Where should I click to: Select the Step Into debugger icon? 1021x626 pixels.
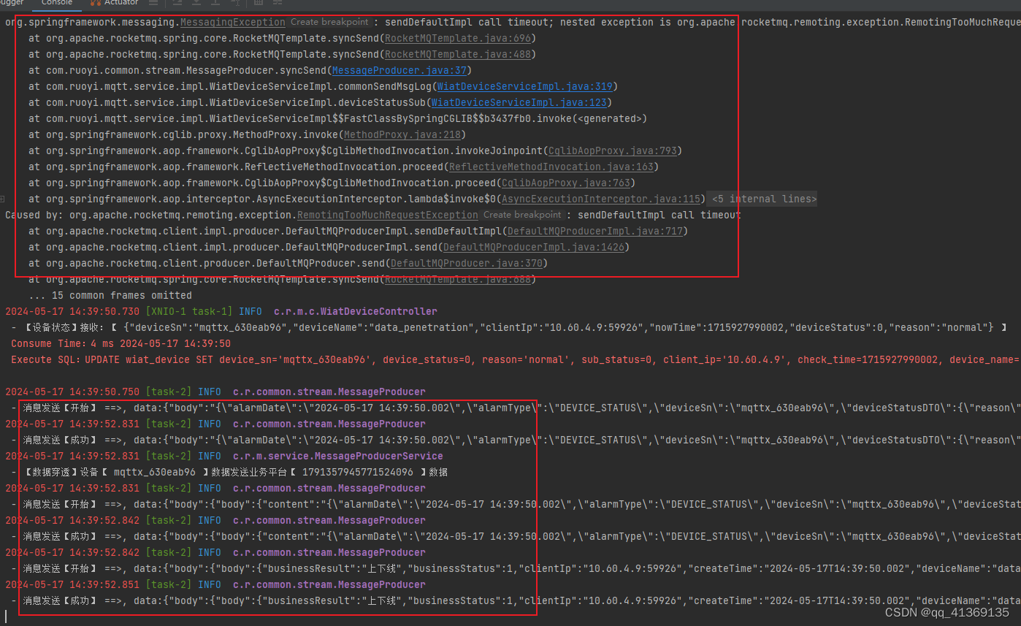click(196, 4)
